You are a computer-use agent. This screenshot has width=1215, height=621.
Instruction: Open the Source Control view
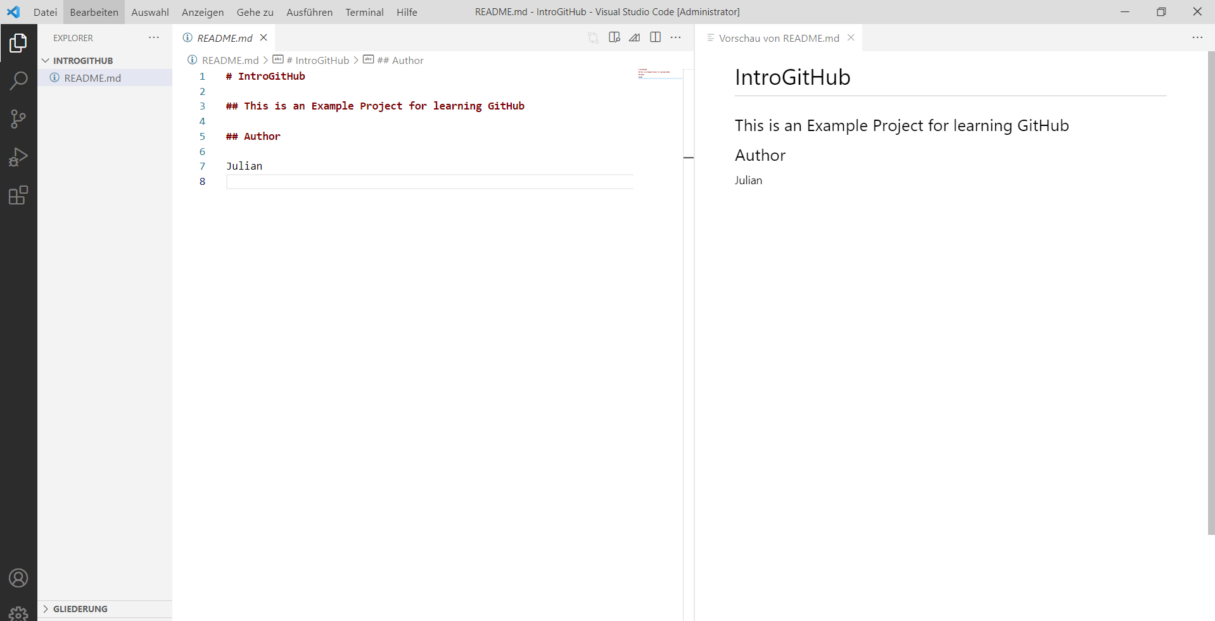18,118
